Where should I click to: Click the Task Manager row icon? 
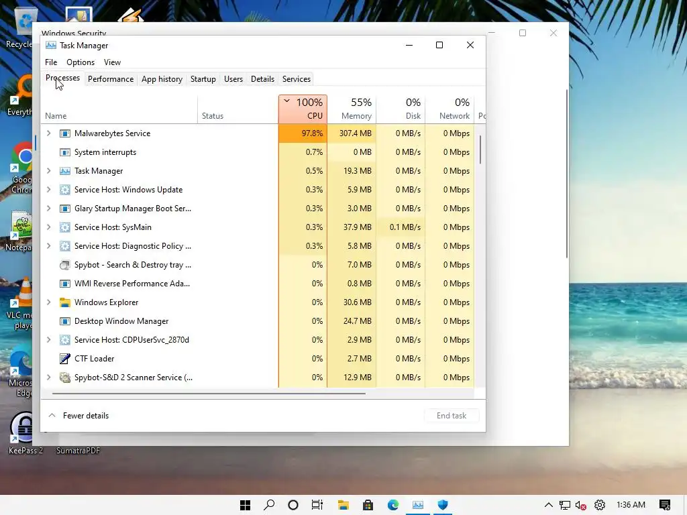(65, 171)
